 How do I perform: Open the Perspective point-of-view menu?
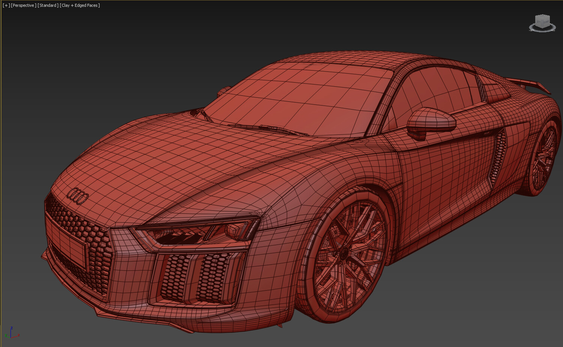coord(23,5)
